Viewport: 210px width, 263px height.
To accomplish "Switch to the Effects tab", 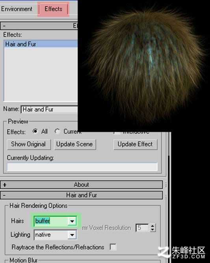I will point(53,9).
